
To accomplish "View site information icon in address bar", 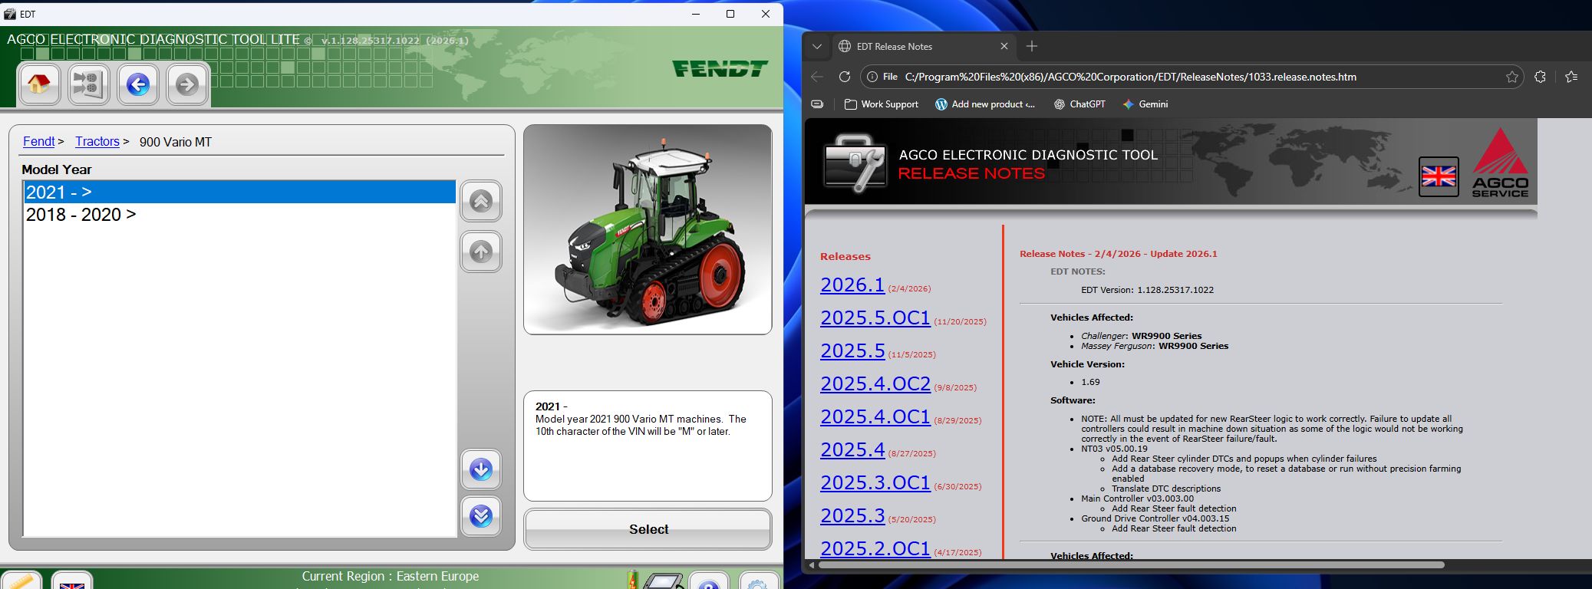I will pyautogui.click(x=872, y=77).
